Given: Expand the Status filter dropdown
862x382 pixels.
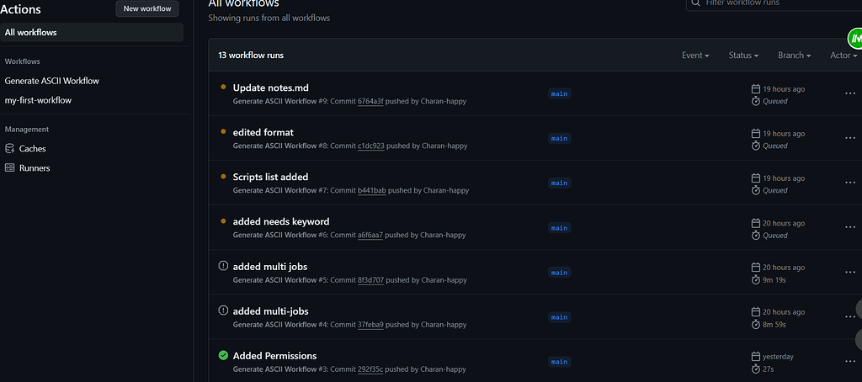Looking at the screenshot, I should click(x=743, y=56).
